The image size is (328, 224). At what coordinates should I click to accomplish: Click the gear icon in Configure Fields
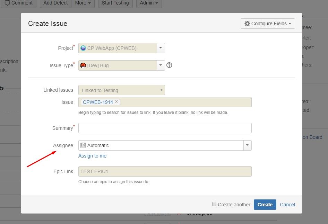pos(247,24)
